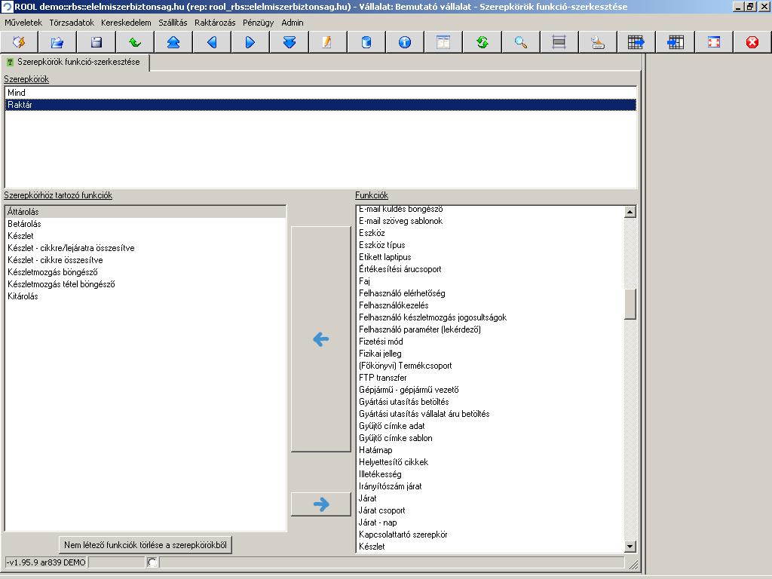The height and width of the screenshot is (579, 772).
Task: Click the green undo arrow icon
Action: point(135,42)
